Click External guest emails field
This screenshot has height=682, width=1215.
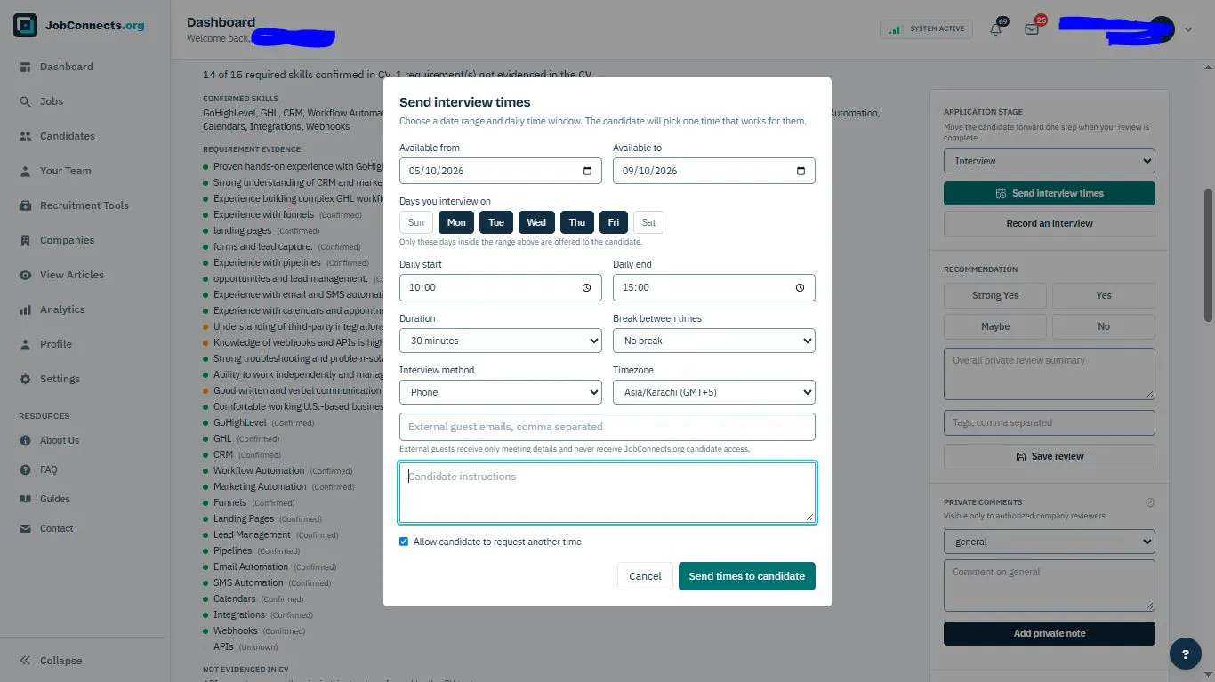click(x=607, y=427)
